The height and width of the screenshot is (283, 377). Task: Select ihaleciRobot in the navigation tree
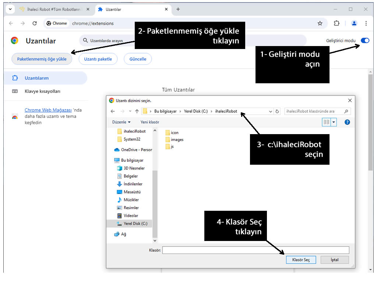(131, 131)
